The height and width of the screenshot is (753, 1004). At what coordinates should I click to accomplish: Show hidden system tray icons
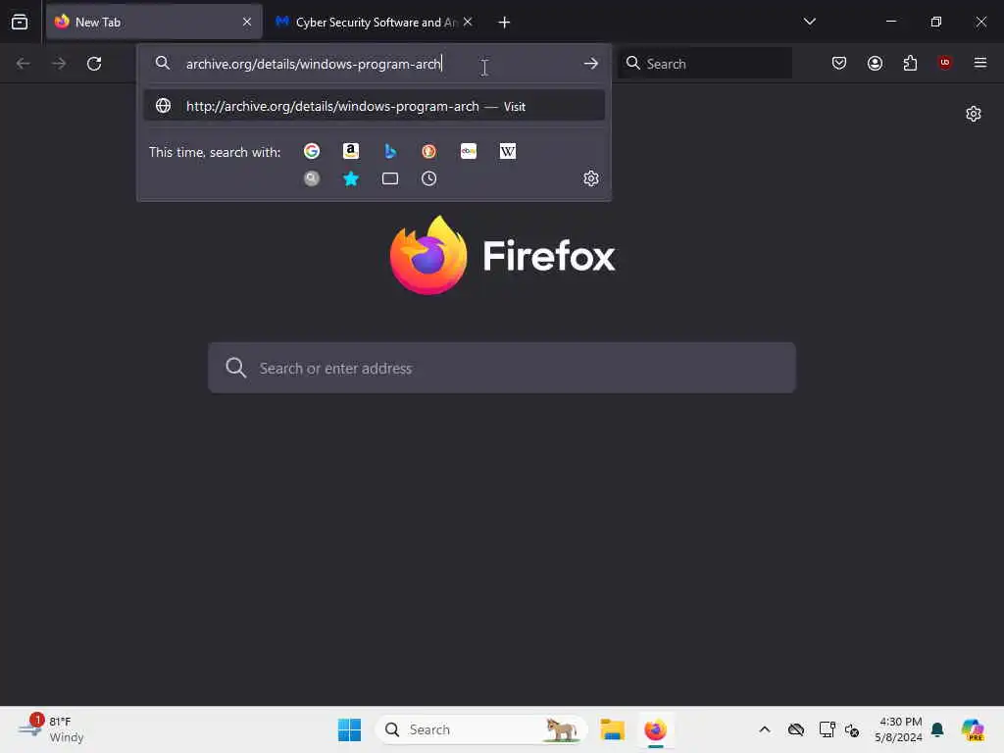[x=765, y=729]
